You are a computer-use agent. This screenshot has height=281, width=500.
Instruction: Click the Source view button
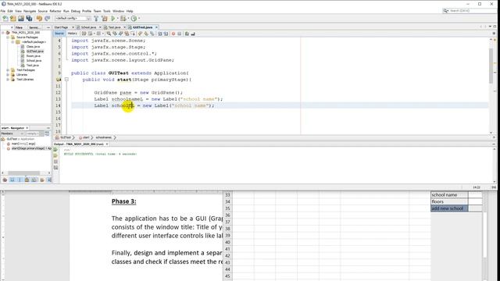pos(59,34)
